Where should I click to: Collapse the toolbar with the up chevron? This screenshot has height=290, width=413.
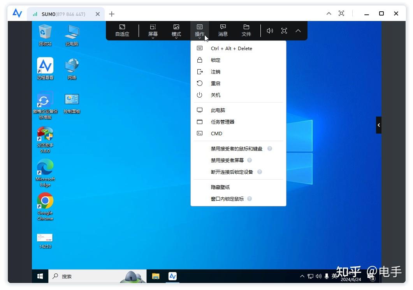[x=298, y=30]
